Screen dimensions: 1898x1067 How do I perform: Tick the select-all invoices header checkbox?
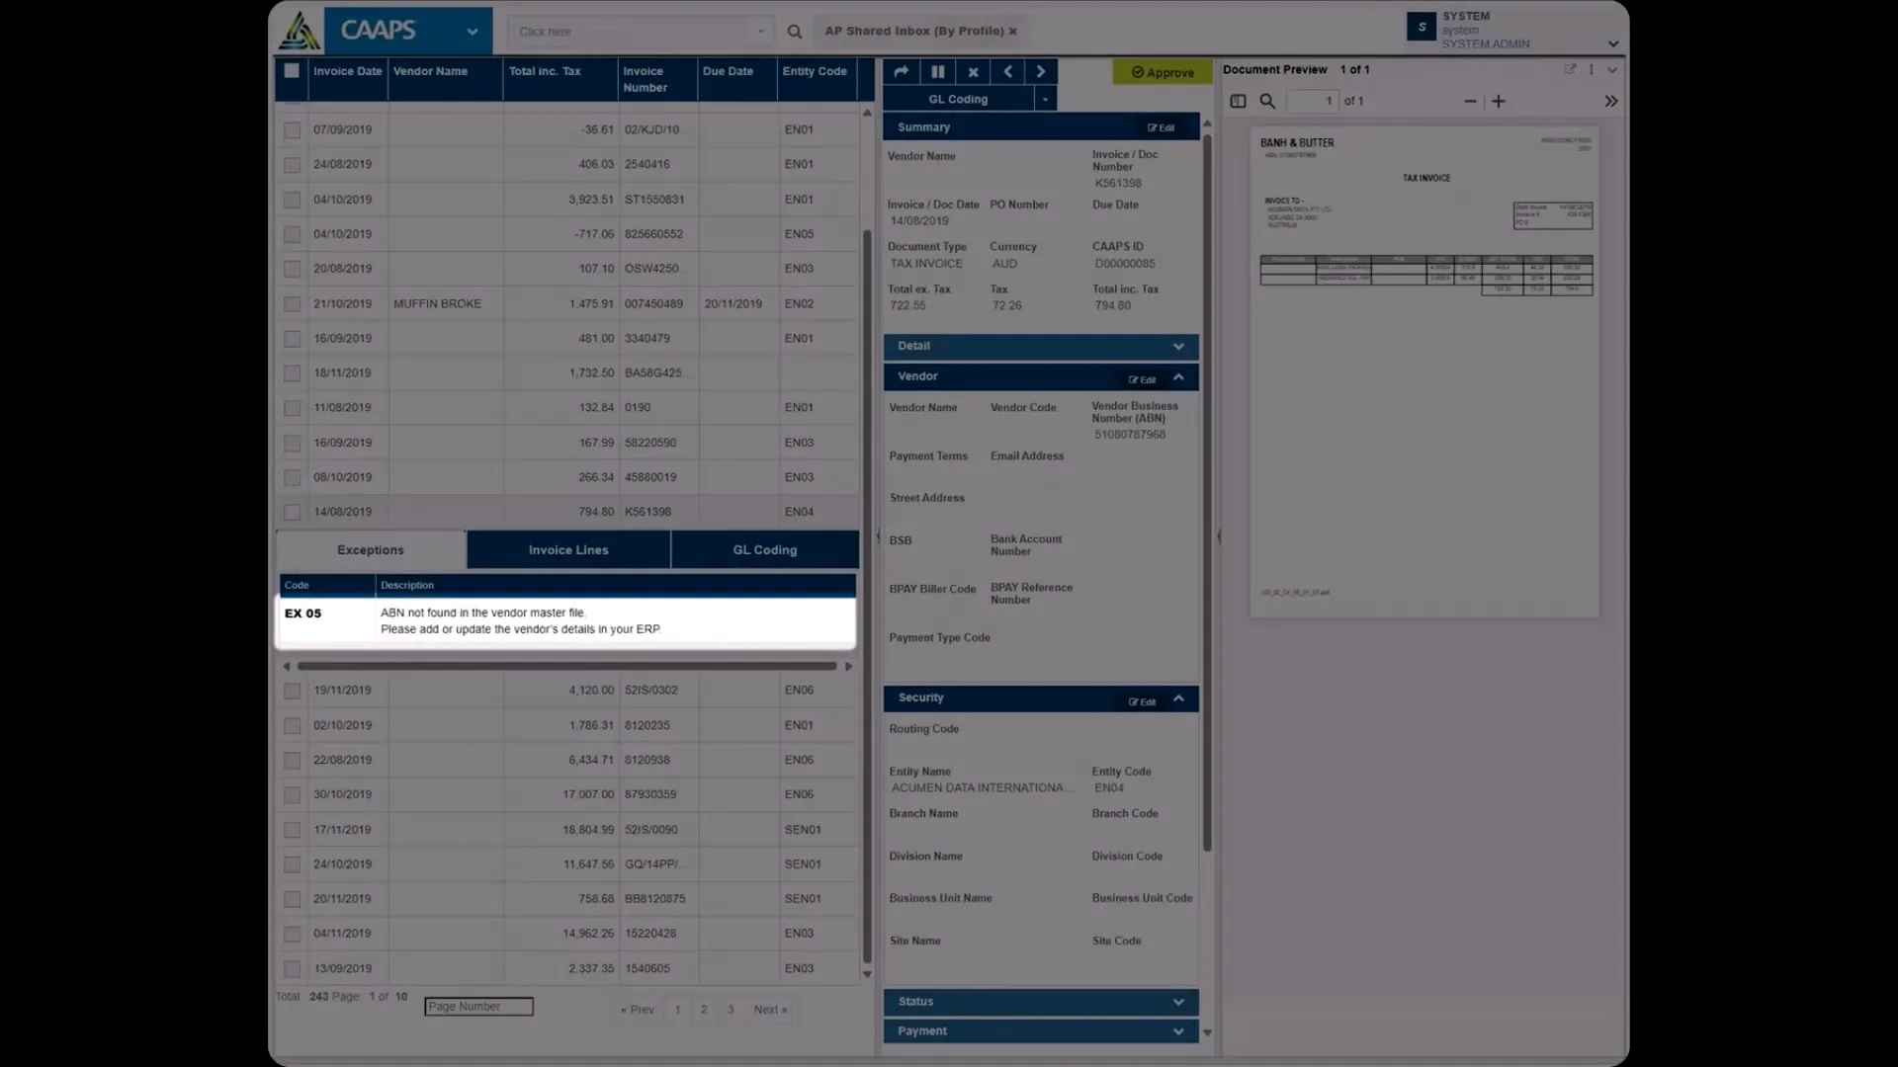pos(292,70)
